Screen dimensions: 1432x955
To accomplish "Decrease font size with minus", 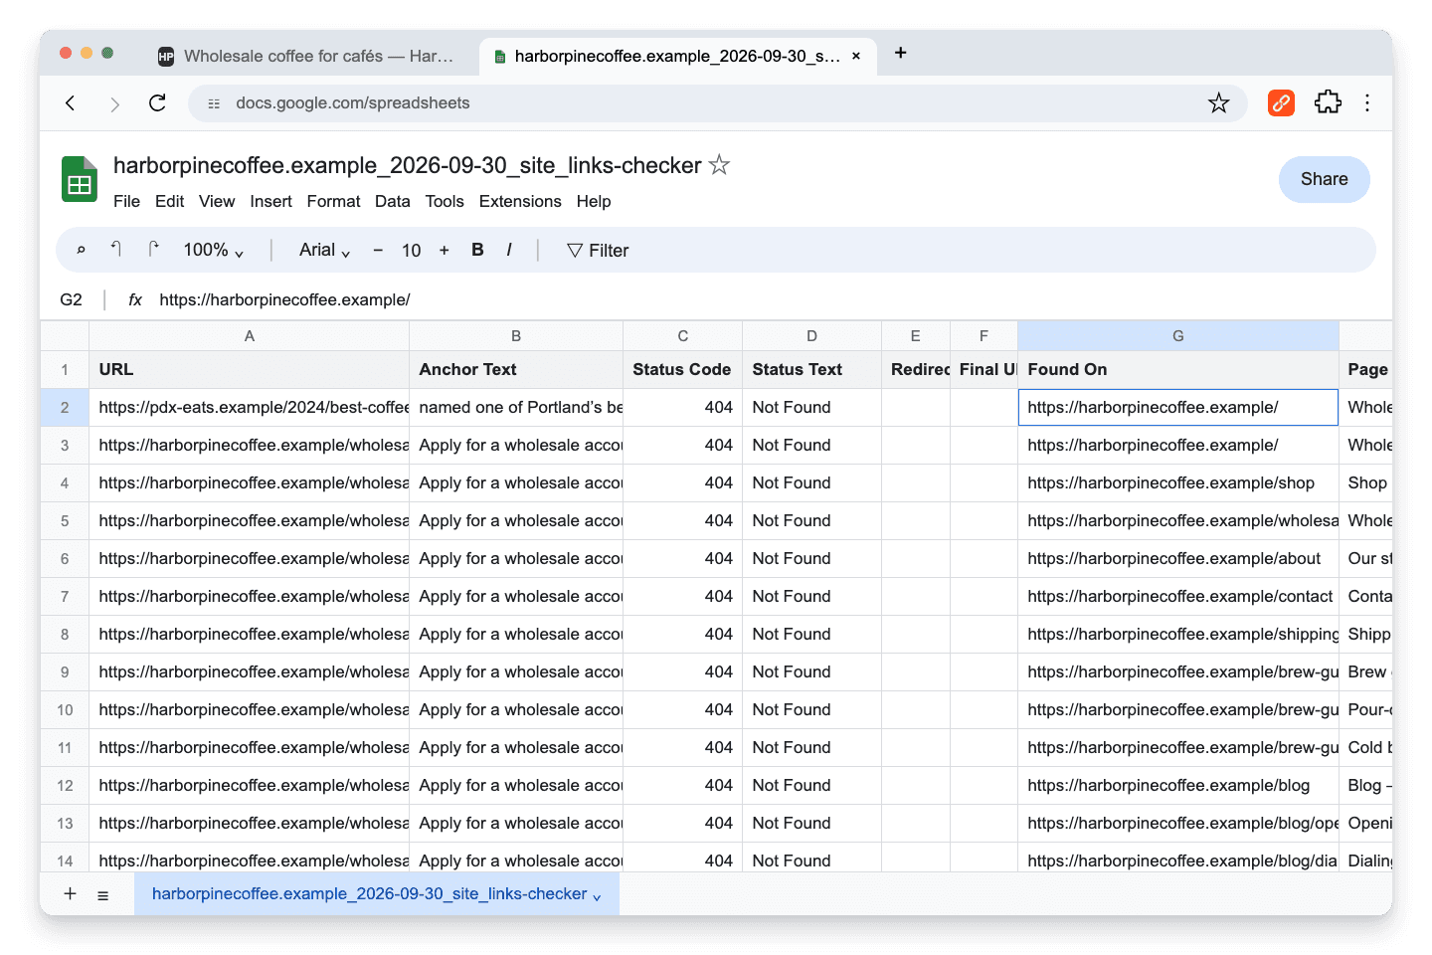I will click(378, 251).
